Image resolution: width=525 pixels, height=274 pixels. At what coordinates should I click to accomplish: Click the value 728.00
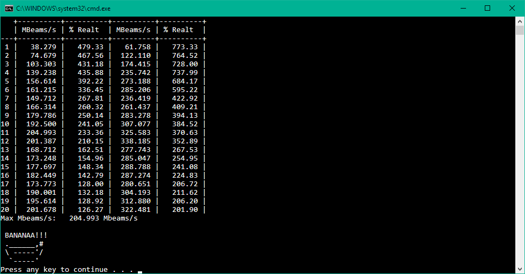pyautogui.click(x=185, y=64)
